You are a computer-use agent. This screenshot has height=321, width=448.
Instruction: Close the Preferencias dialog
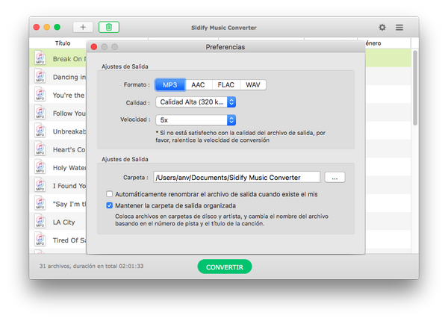[x=94, y=46]
